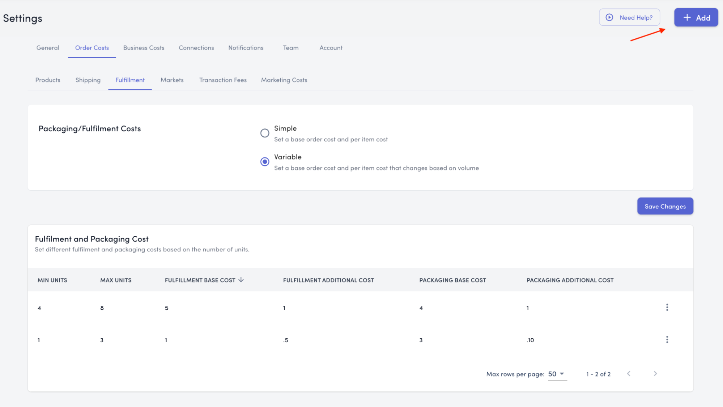Open the Marketing Costs sub-tab
The height and width of the screenshot is (407, 723).
284,80
